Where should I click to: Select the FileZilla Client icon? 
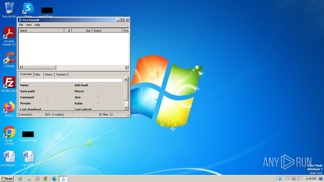point(9,84)
